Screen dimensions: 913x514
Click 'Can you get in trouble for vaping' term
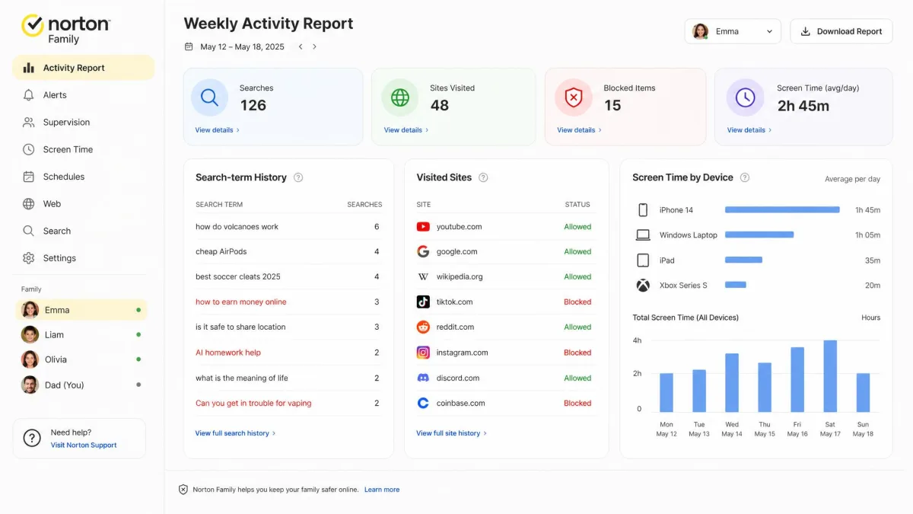tap(253, 404)
